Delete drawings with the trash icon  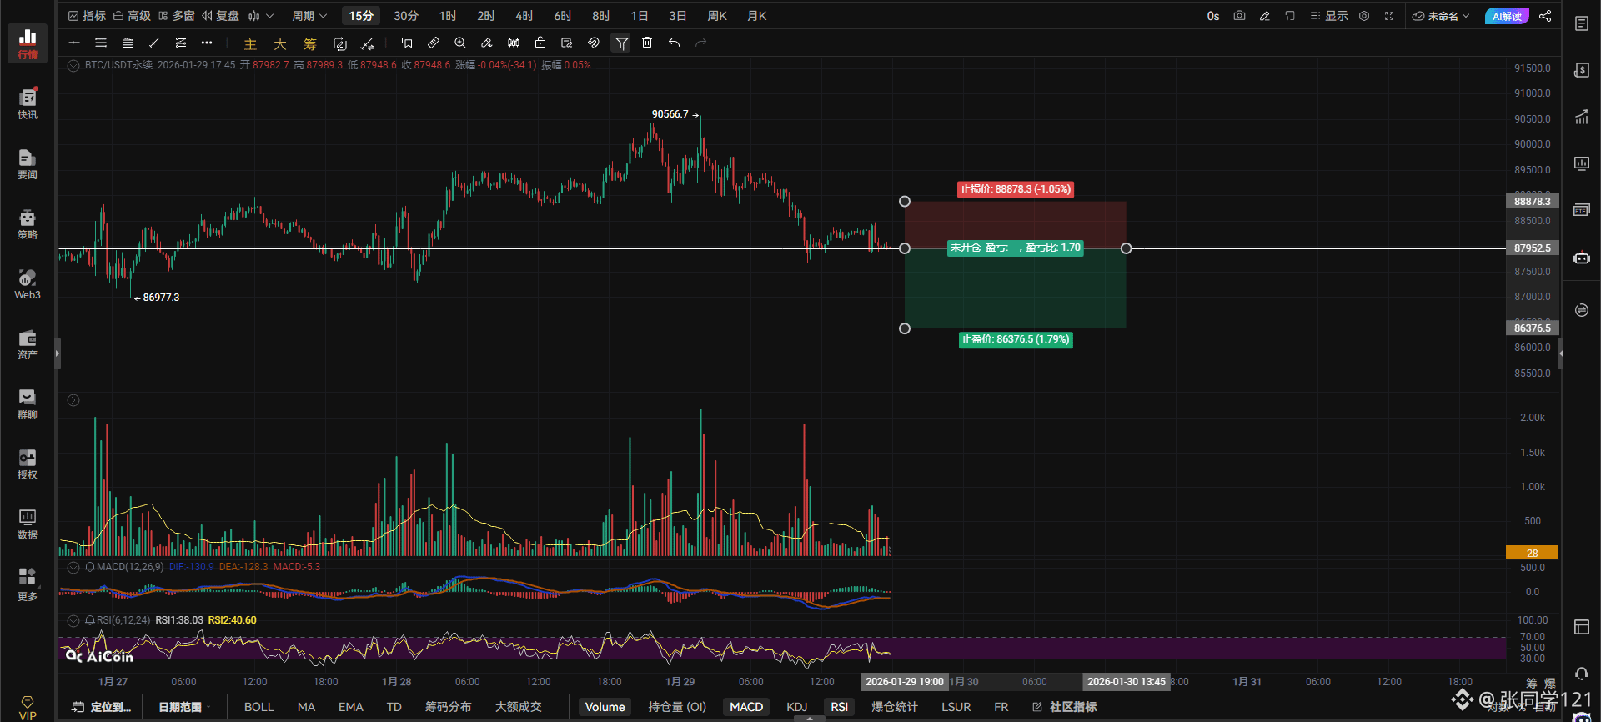647,43
